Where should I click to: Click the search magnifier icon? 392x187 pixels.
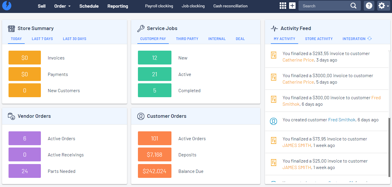click(x=353, y=6)
